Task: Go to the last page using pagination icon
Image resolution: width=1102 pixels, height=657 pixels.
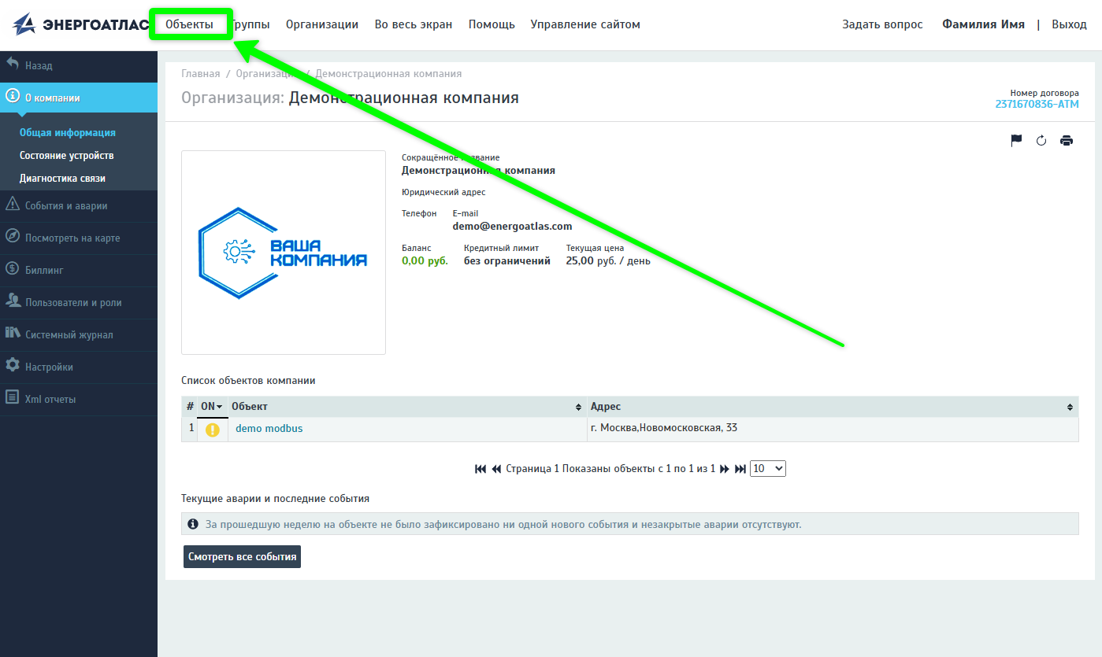Action: pyautogui.click(x=740, y=469)
